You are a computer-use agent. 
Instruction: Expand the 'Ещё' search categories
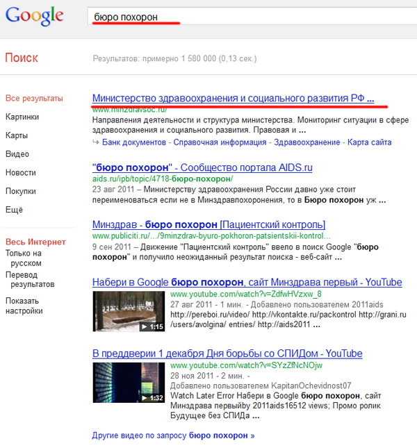coord(14,210)
